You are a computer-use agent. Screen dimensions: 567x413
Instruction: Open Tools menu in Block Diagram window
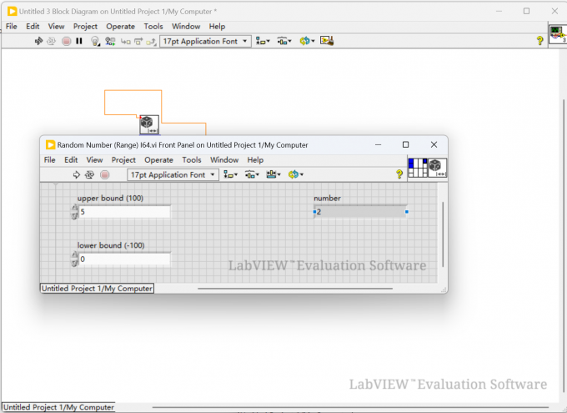(x=153, y=27)
